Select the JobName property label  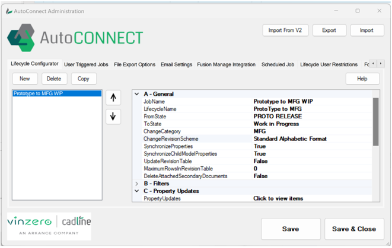154,102
